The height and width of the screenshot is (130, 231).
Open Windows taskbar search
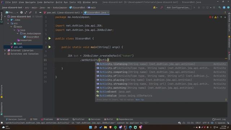click(x=95, y=127)
